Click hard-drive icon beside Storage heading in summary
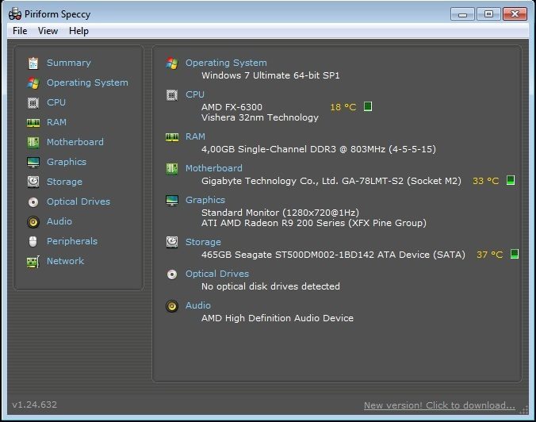The width and height of the screenshot is (536, 422). [172, 242]
